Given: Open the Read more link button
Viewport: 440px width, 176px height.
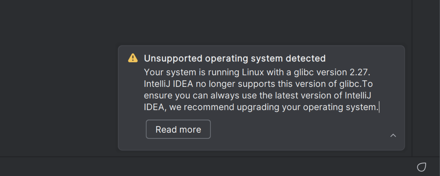Looking at the screenshot, I should tap(178, 129).
